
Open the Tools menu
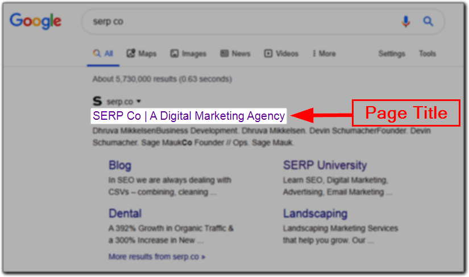pyautogui.click(x=428, y=54)
